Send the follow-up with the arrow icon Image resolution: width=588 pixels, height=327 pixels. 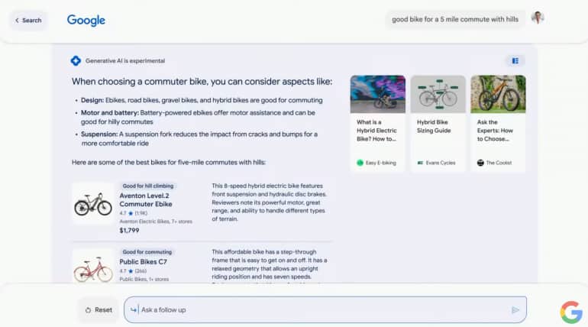coord(515,310)
